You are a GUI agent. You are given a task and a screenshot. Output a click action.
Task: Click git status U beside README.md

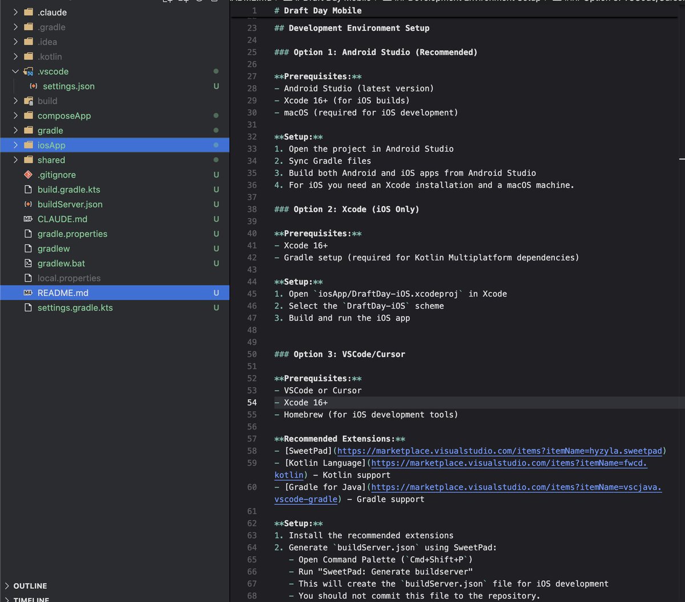[x=216, y=293]
